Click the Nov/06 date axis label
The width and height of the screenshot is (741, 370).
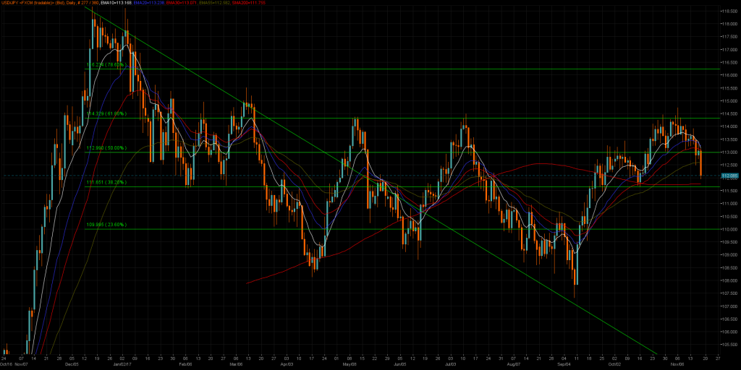677,364
